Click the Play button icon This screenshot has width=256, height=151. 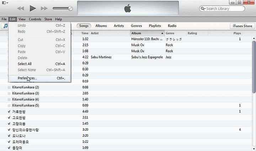(x=33, y=8)
